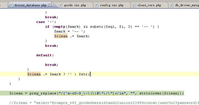Image resolution: width=199 pixels, height=105 pixels.
Task: Click the PHP file icon on the goods.inc.php tab
Action: (61, 5)
